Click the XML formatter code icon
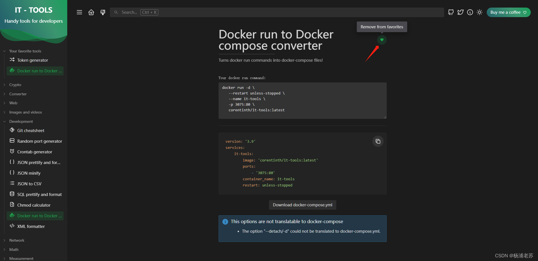The width and height of the screenshot is (538, 261). click(x=12, y=226)
